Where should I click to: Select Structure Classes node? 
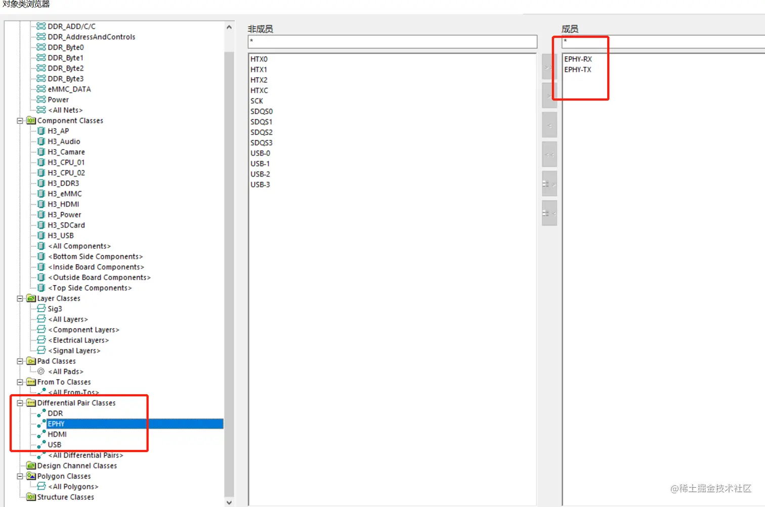[65, 497]
